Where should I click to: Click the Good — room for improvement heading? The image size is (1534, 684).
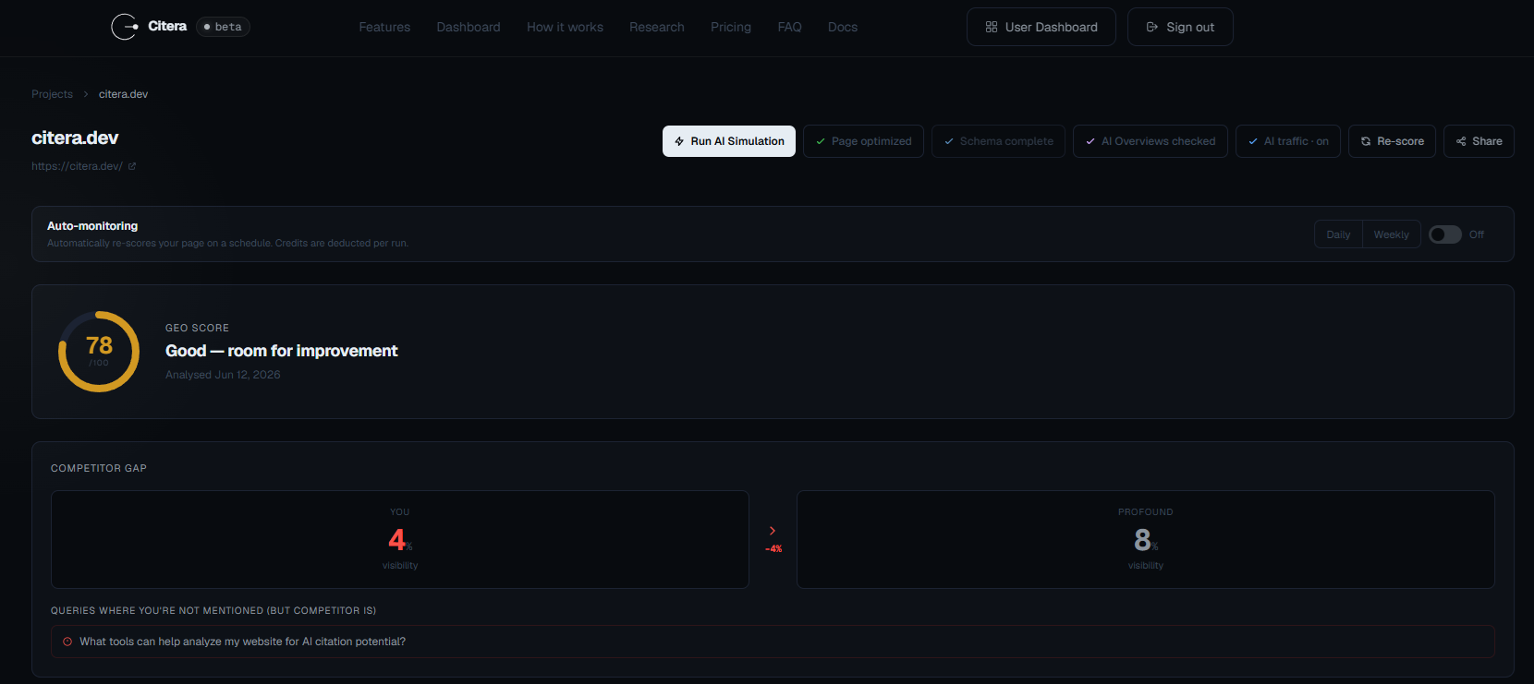pyautogui.click(x=281, y=351)
